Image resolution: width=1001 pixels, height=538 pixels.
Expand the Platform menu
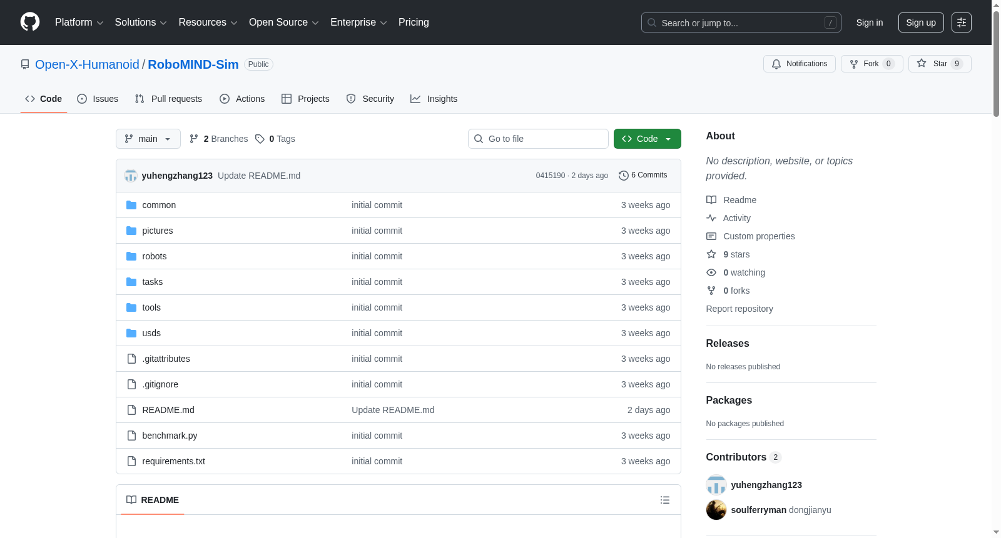(79, 22)
